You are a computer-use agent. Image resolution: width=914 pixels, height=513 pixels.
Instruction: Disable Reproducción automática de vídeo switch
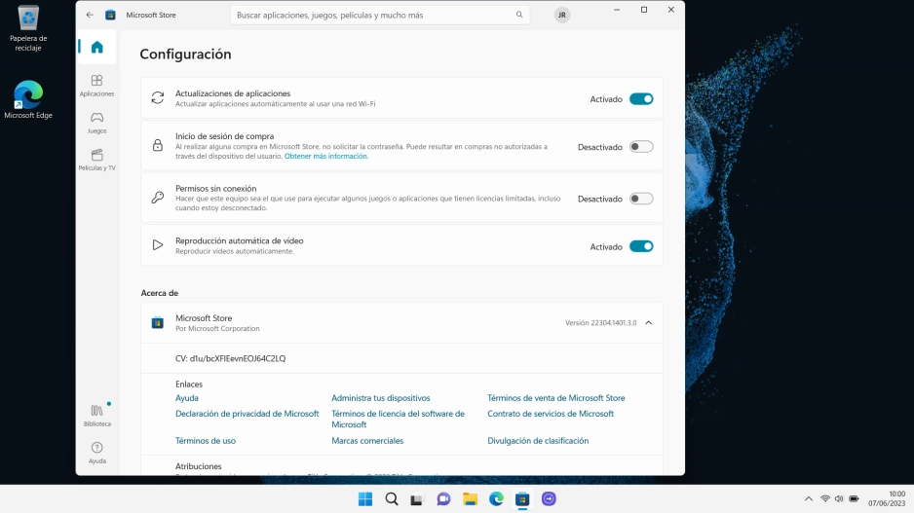[x=641, y=246]
